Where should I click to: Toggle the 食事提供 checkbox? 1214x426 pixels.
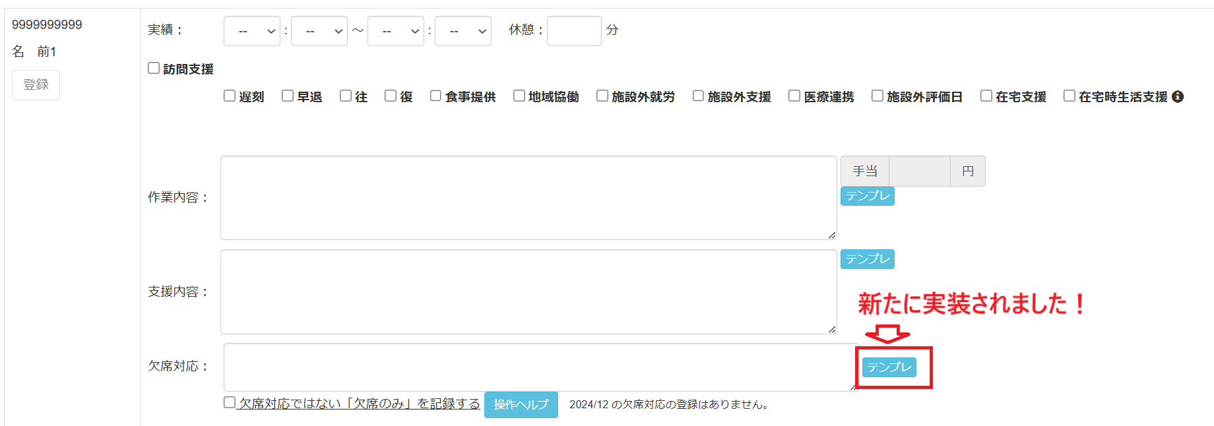pyautogui.click(x=435, y=96)
